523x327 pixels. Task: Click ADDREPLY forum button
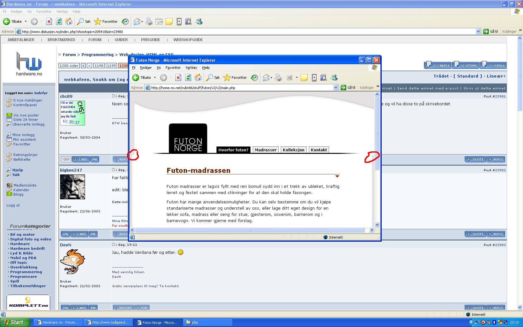437,65
